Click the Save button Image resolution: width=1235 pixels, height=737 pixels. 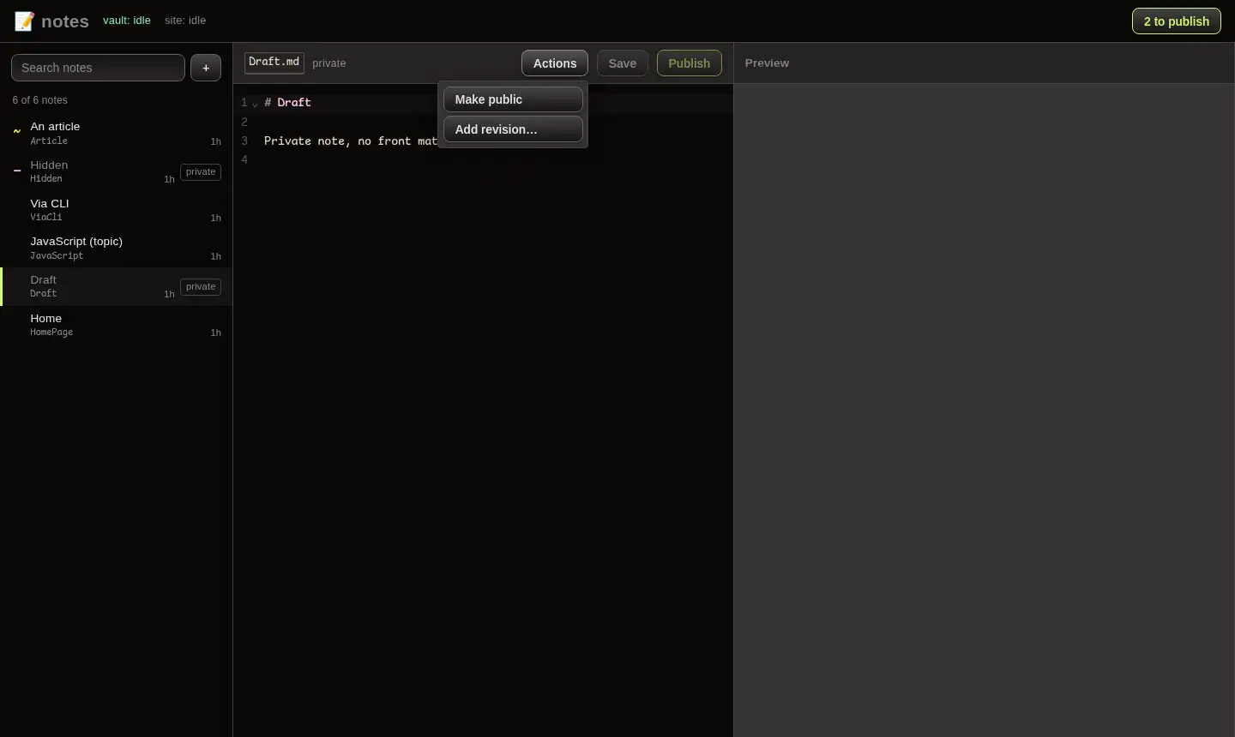point(623,63)
